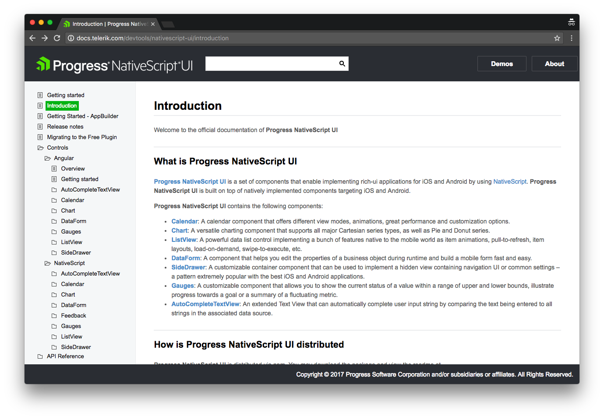604x419 pixels.
Task: Click inside the search input field
Action: (272, 63)
